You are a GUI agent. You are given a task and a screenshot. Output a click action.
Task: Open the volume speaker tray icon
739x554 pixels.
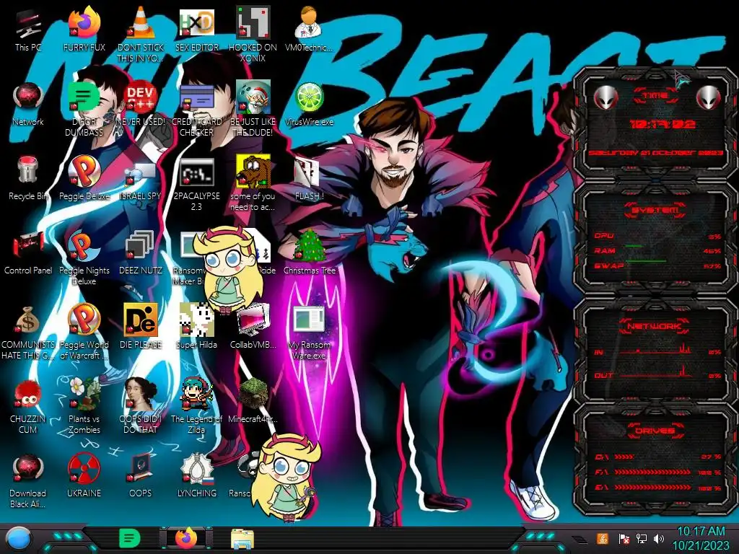click(659, 539)
